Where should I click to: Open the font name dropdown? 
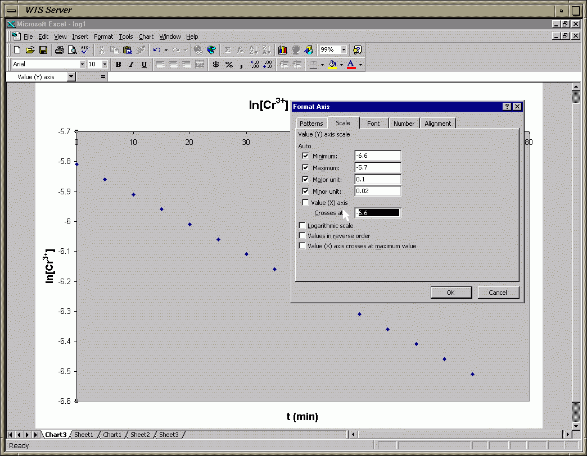pos(82,65)
